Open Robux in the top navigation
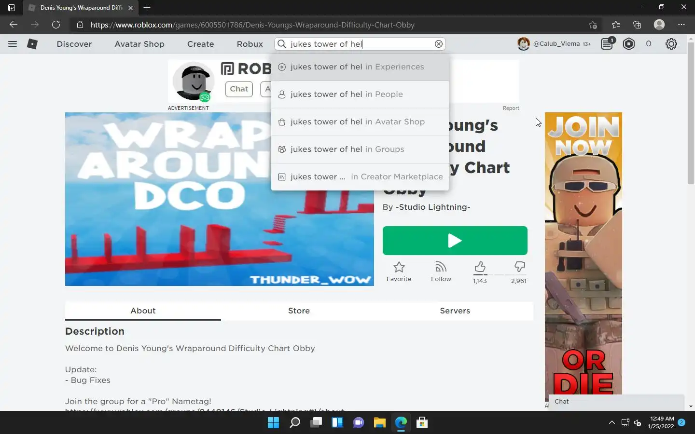 coord(250,44)
